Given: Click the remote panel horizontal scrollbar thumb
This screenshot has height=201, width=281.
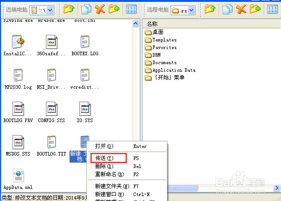Looking at the screenshot, I should point(183,188).
